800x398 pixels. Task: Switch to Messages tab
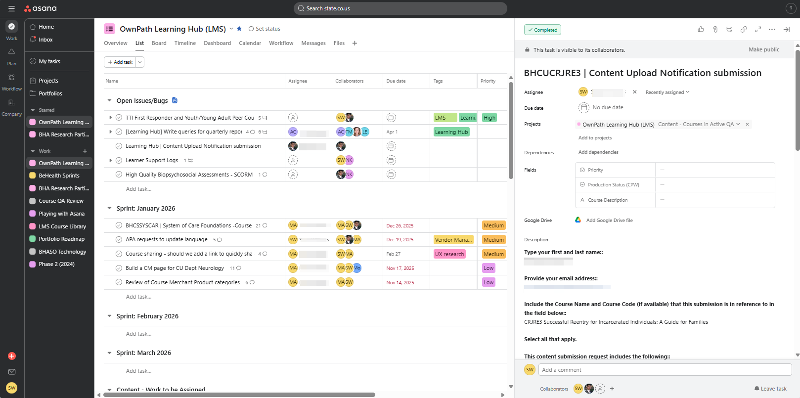(x=313, y=43)
